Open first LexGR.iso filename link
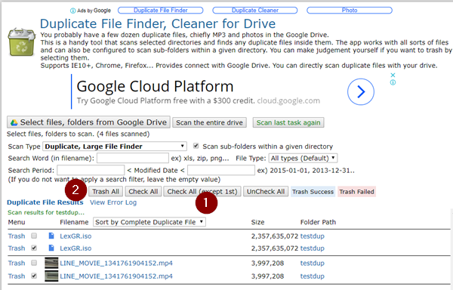Viewport: 453px width, 290px height. [75, 236]
